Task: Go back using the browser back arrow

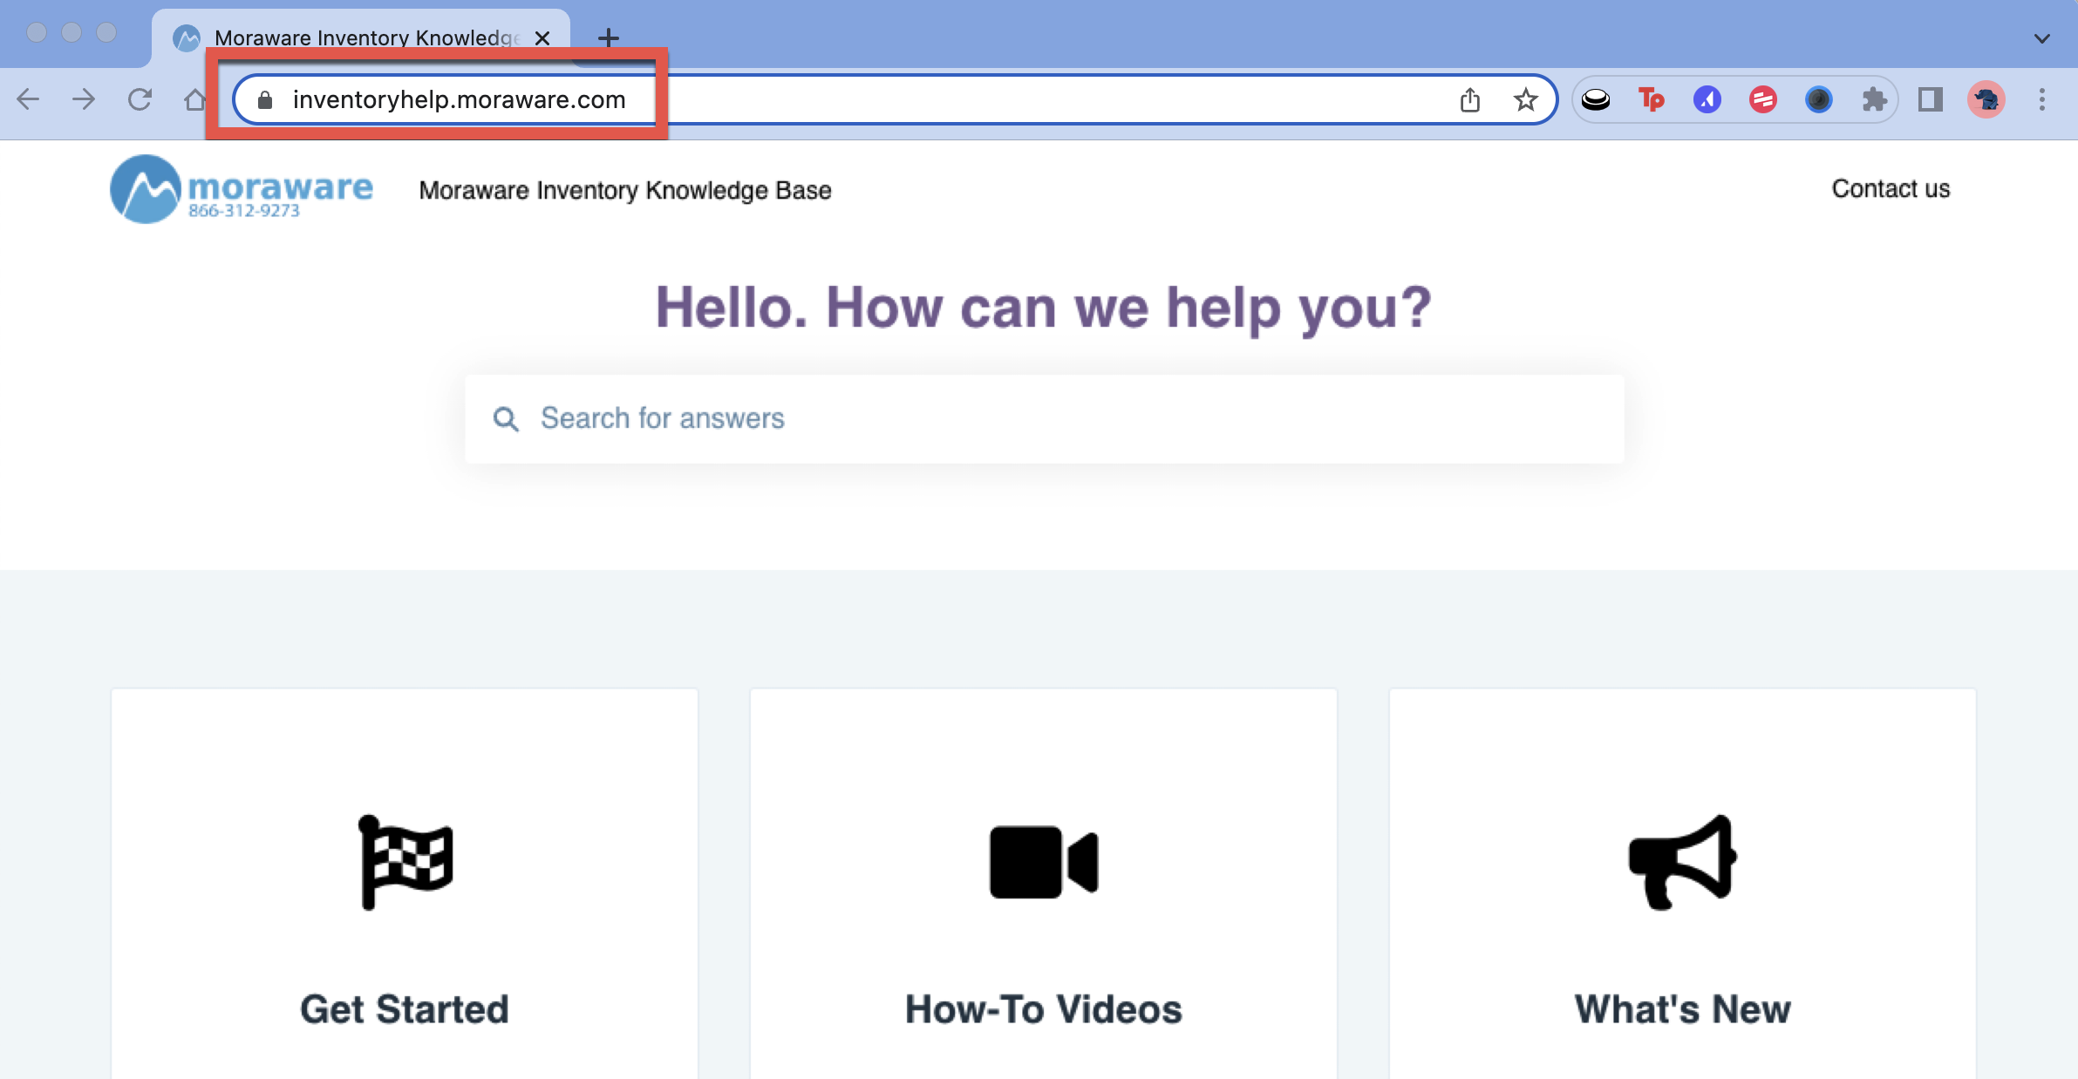Action: tap(28, 99)
